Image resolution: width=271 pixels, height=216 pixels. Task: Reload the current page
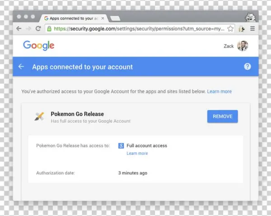coord(38,28)
